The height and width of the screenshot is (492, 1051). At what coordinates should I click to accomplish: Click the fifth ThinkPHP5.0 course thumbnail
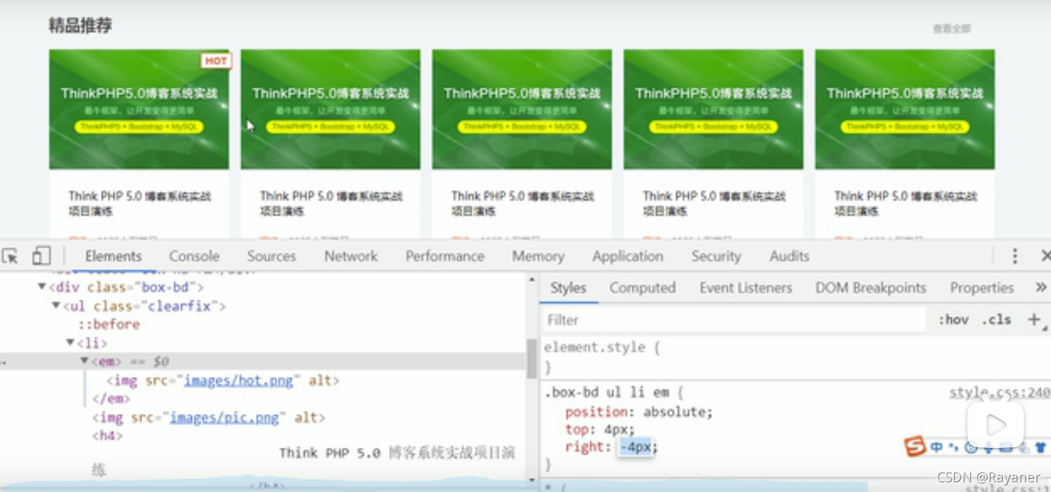click(905, 109)
